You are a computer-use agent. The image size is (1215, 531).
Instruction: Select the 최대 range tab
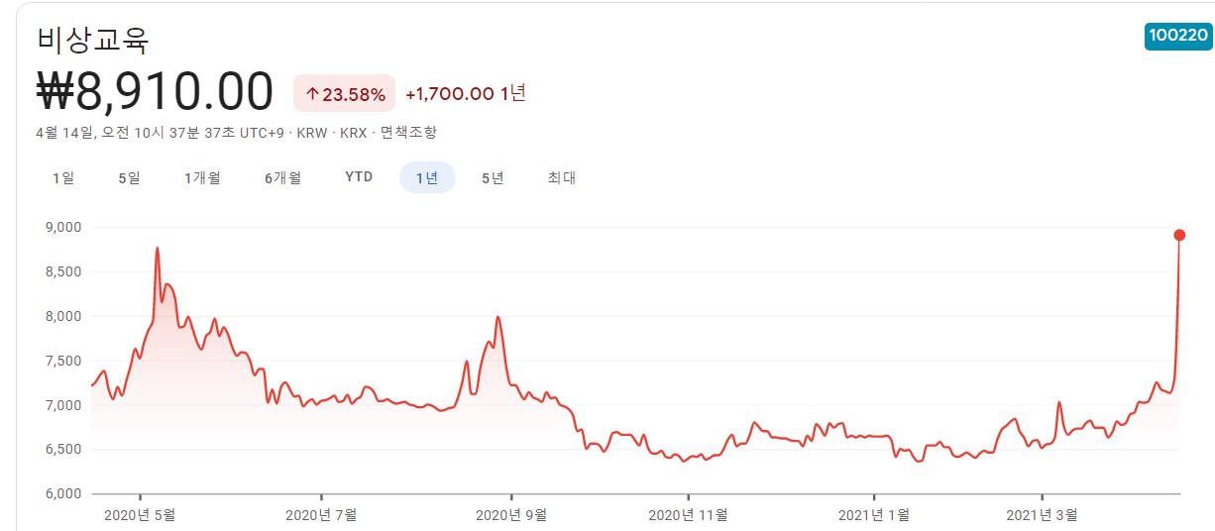[562, 178]
